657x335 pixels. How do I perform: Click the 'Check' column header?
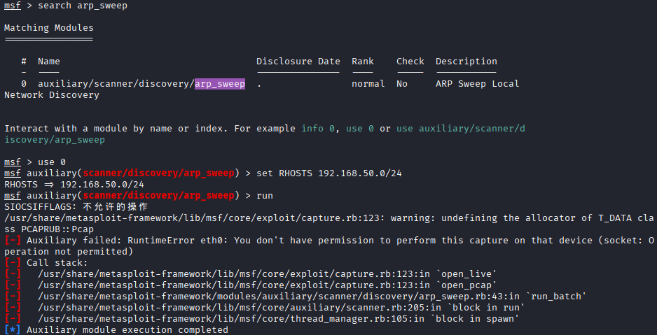coord(410,62)
